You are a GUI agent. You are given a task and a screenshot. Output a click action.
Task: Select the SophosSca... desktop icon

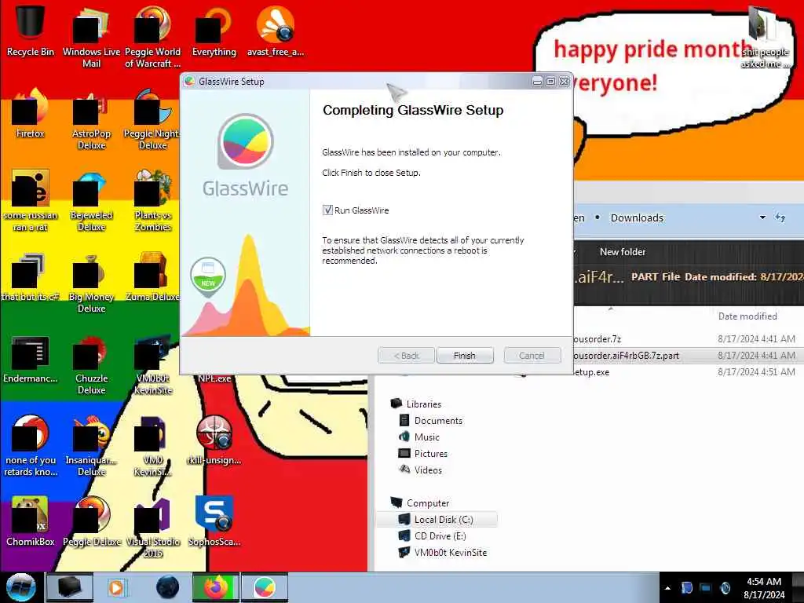214,521
